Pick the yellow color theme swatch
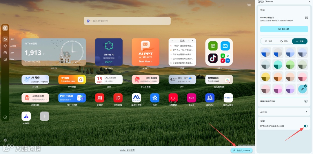The width and height of the screenshot is (313, 154). [266, 77]
